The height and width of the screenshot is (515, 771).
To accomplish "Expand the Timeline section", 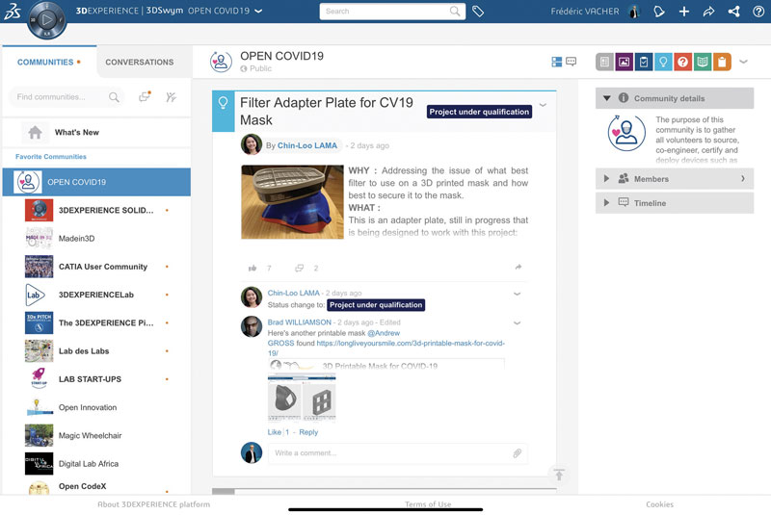I will click(607, 203).
